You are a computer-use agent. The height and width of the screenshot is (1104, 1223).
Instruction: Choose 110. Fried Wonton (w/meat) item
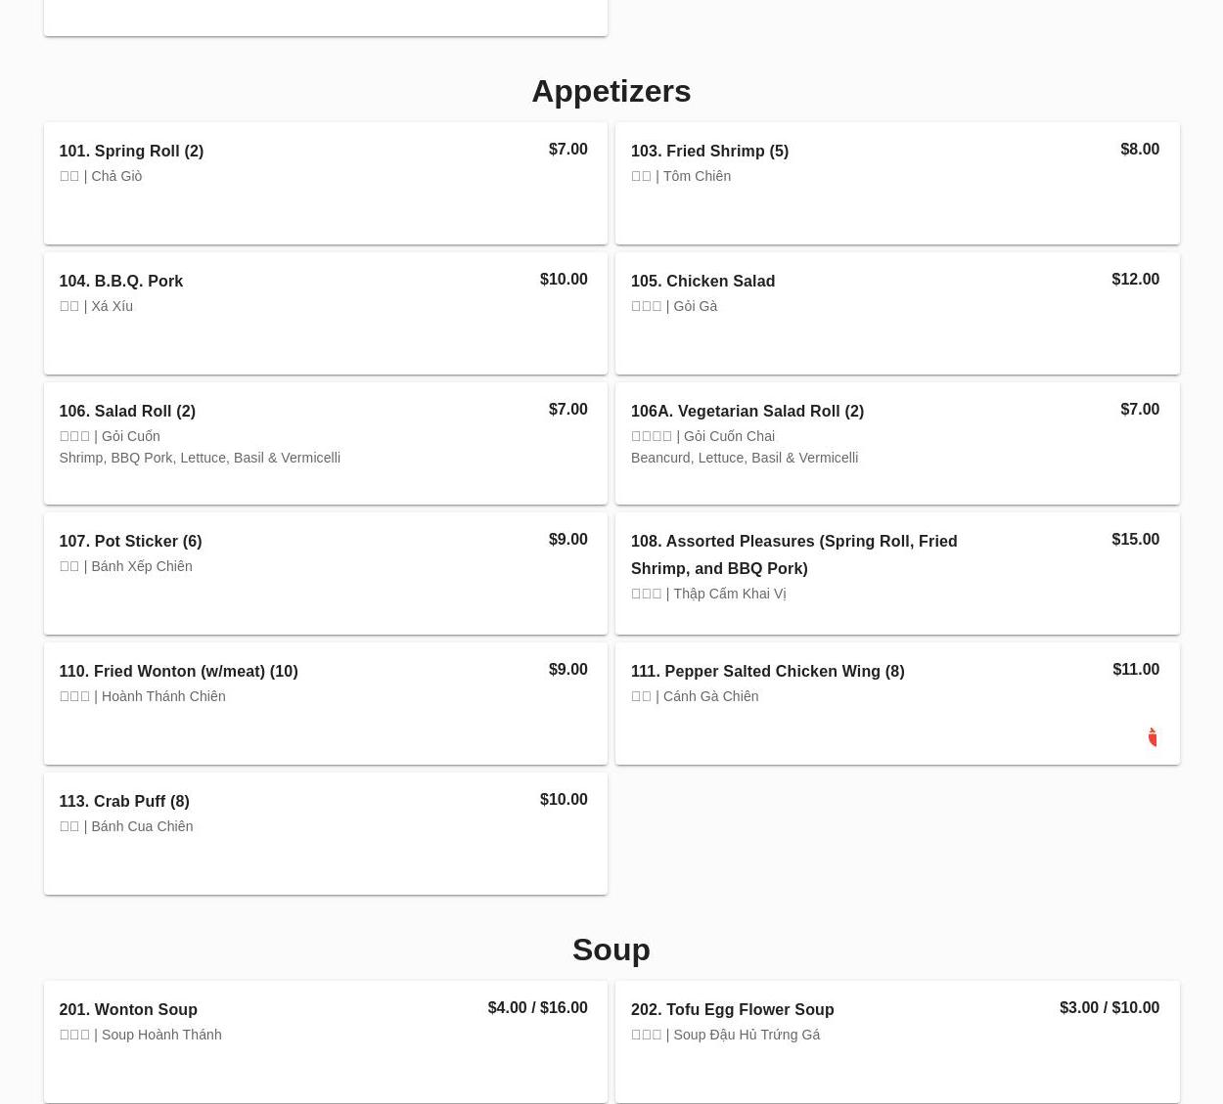(x=178, y=671)
